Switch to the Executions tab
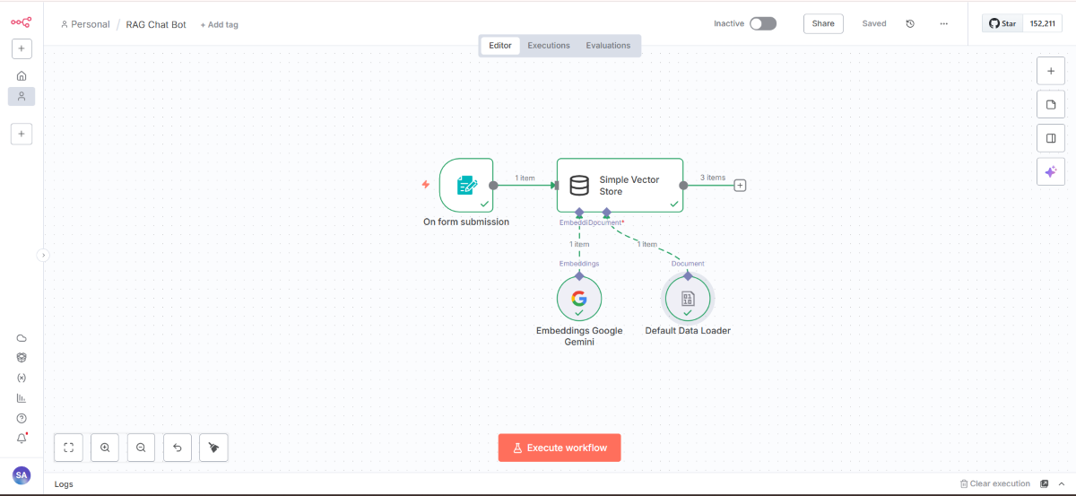 click(x=548, y=46)
